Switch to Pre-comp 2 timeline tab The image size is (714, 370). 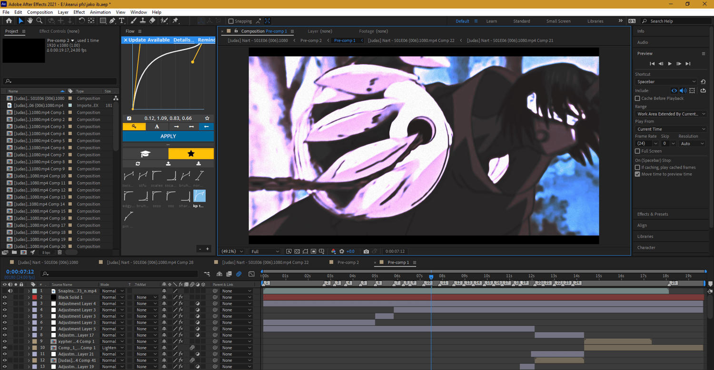click(x=348, y=263)
